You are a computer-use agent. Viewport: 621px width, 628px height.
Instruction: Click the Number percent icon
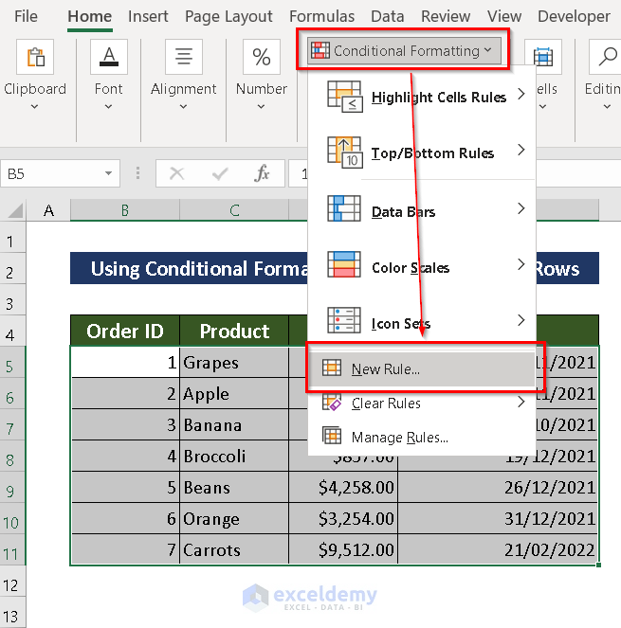pyautogui.click(x=261, y=57)
